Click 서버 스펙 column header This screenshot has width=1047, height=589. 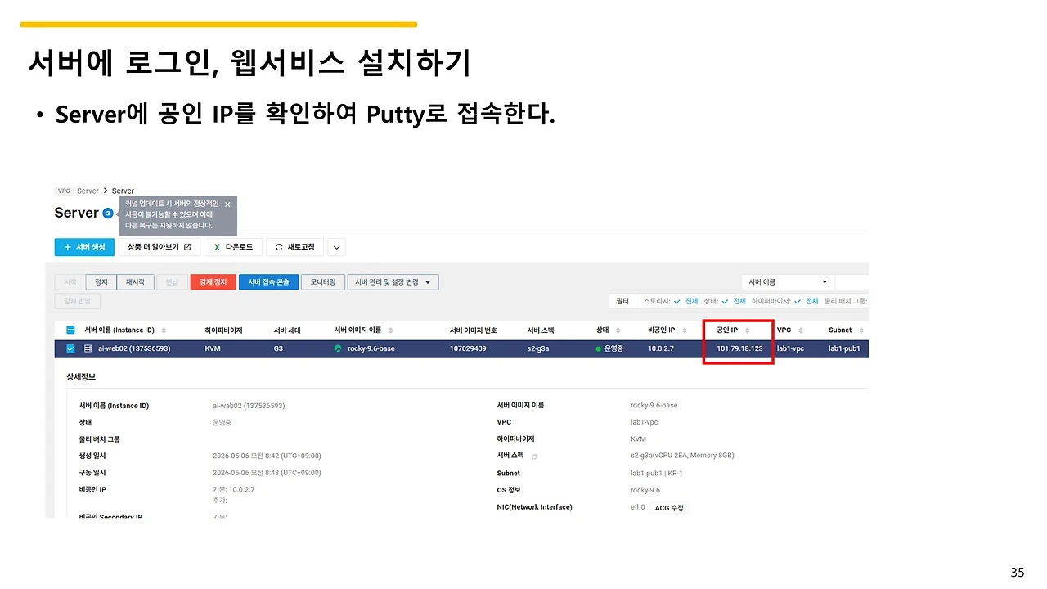pos(541,330)
